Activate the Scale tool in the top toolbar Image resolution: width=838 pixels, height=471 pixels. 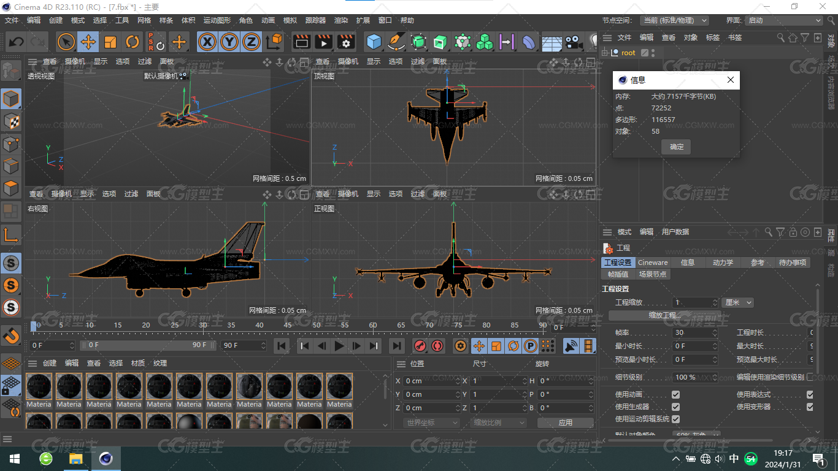coord(110,42)
